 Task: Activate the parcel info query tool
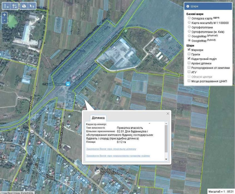(x=32, y=6)
